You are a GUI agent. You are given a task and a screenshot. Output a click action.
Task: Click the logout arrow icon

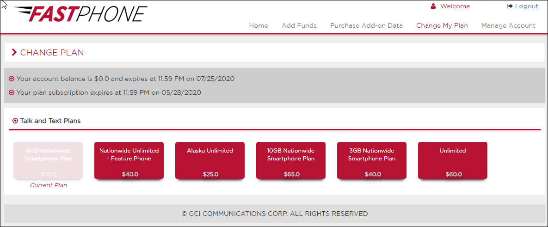(510, 6)
